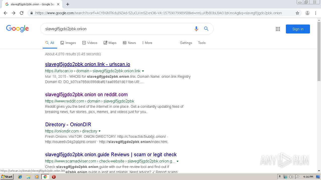Expand the urlscan.io result URL dropdown arrow

[x=143, y=71]
